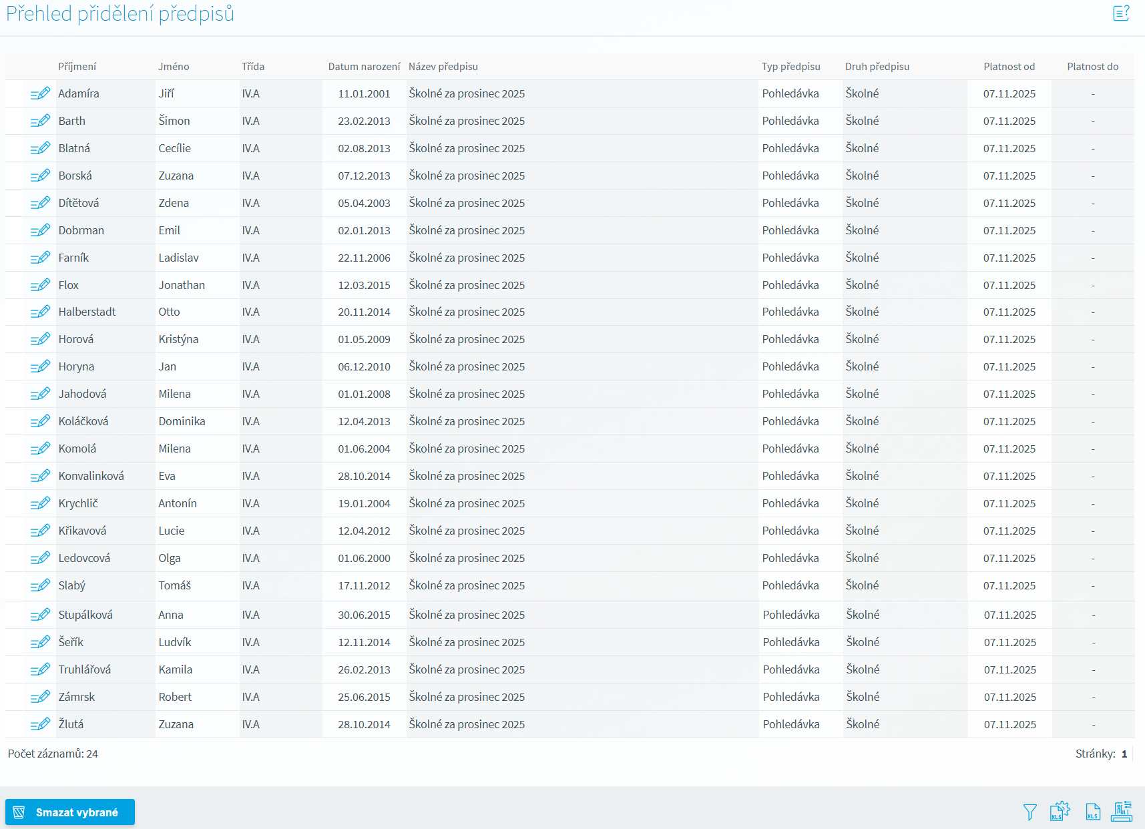
Task: Open the help icon beside page title
Action: click(1121, 13)
